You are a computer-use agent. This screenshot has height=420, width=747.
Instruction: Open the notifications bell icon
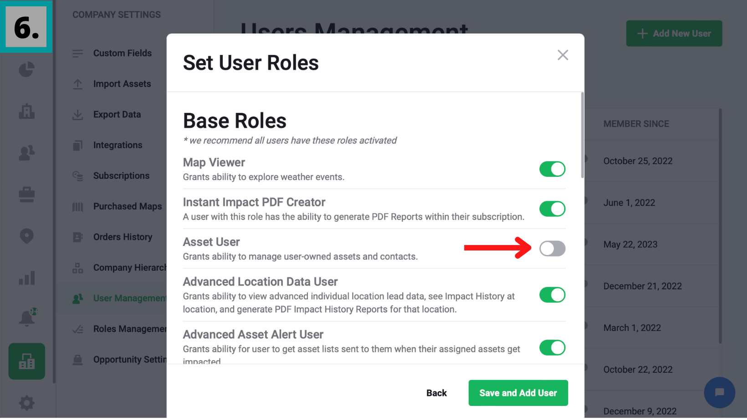[x=26, y=318]
